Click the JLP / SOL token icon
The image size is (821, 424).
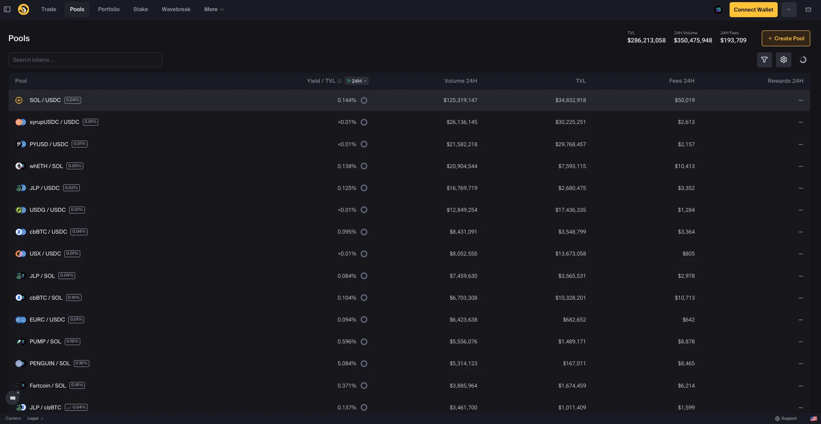[21, 276]
